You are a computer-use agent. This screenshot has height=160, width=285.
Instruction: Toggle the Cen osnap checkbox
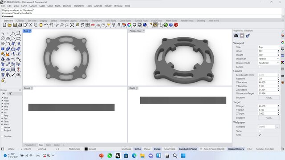[2, 110]
